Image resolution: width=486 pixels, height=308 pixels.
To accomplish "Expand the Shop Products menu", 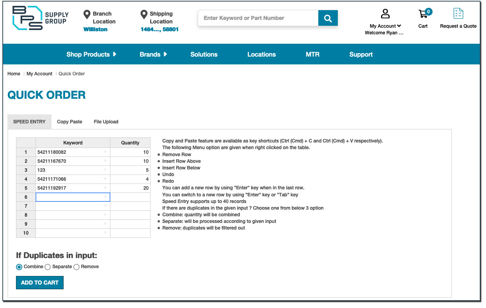I will (91, 54).
